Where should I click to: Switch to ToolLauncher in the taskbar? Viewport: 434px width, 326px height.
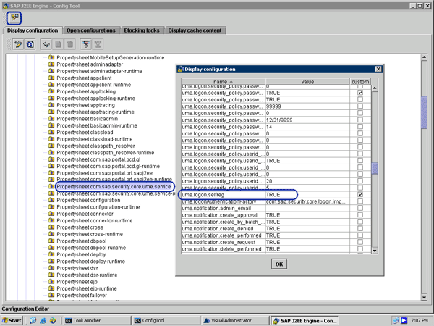[97, 321]
